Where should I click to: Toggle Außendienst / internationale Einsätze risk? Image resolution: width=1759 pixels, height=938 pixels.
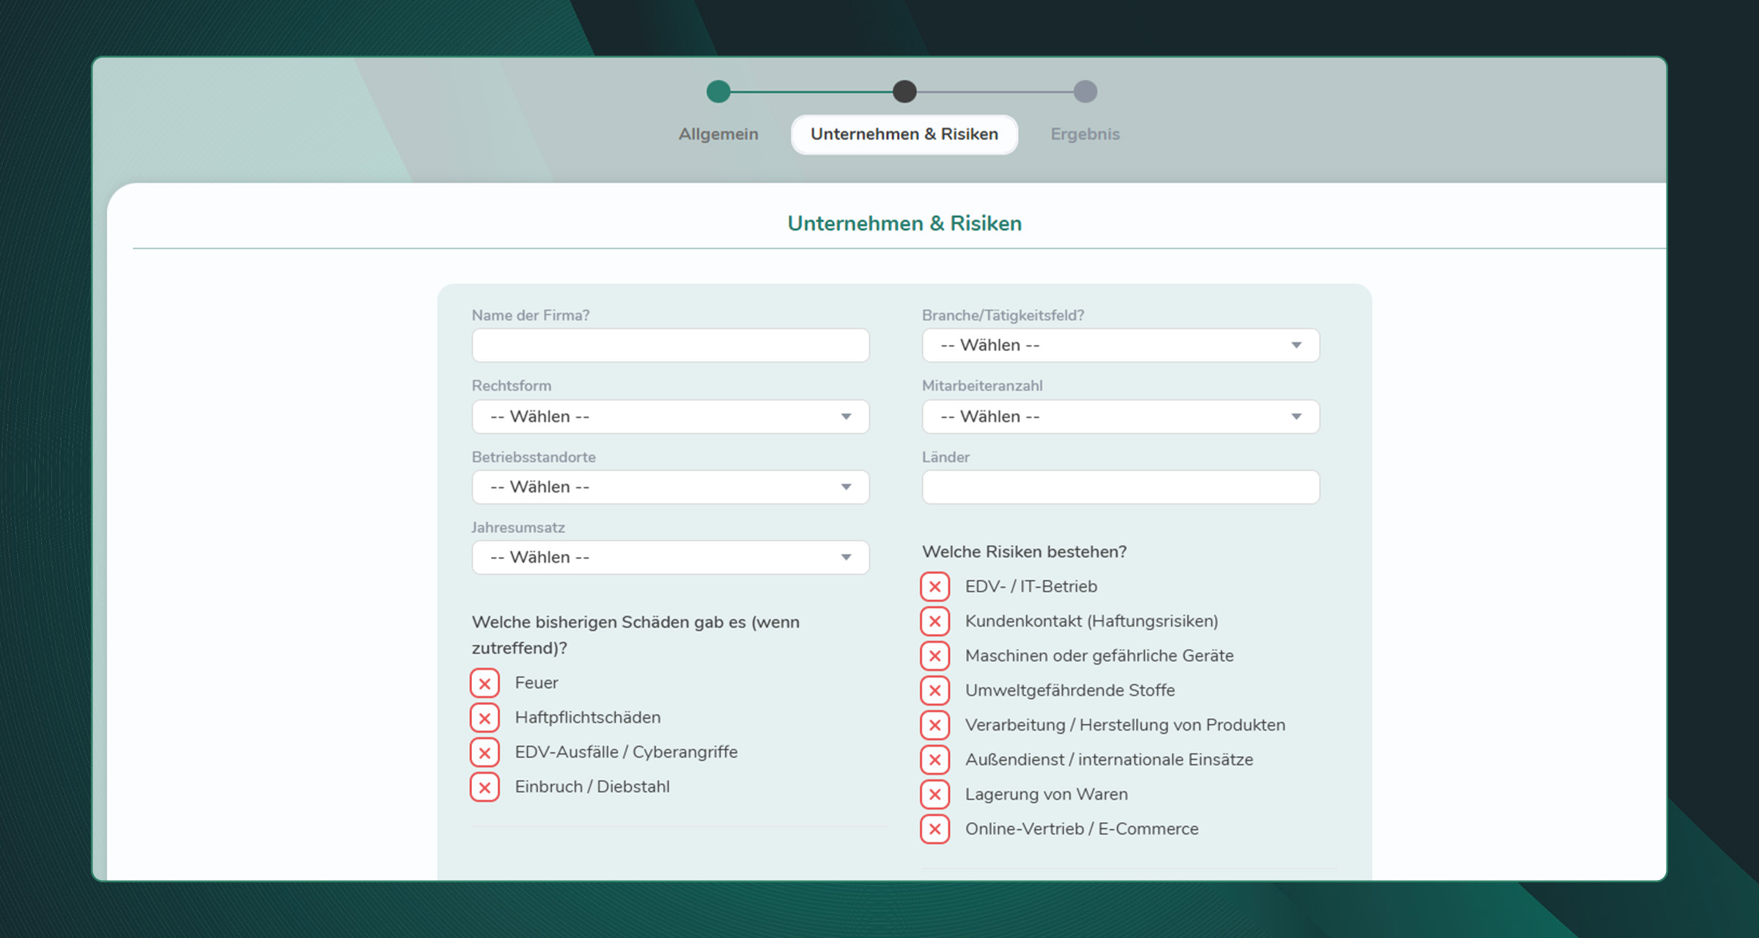tap(935, 760)
